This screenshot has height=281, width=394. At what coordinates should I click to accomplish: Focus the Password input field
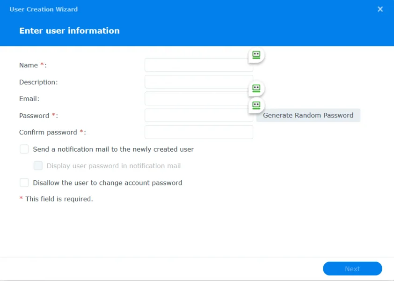(199, 115)
